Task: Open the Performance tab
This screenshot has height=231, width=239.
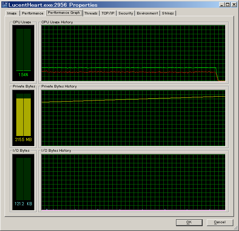Action: (x=33, y=13)
